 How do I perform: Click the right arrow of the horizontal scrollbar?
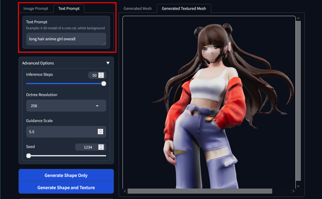pyautogui.click(x=293, y=191)
